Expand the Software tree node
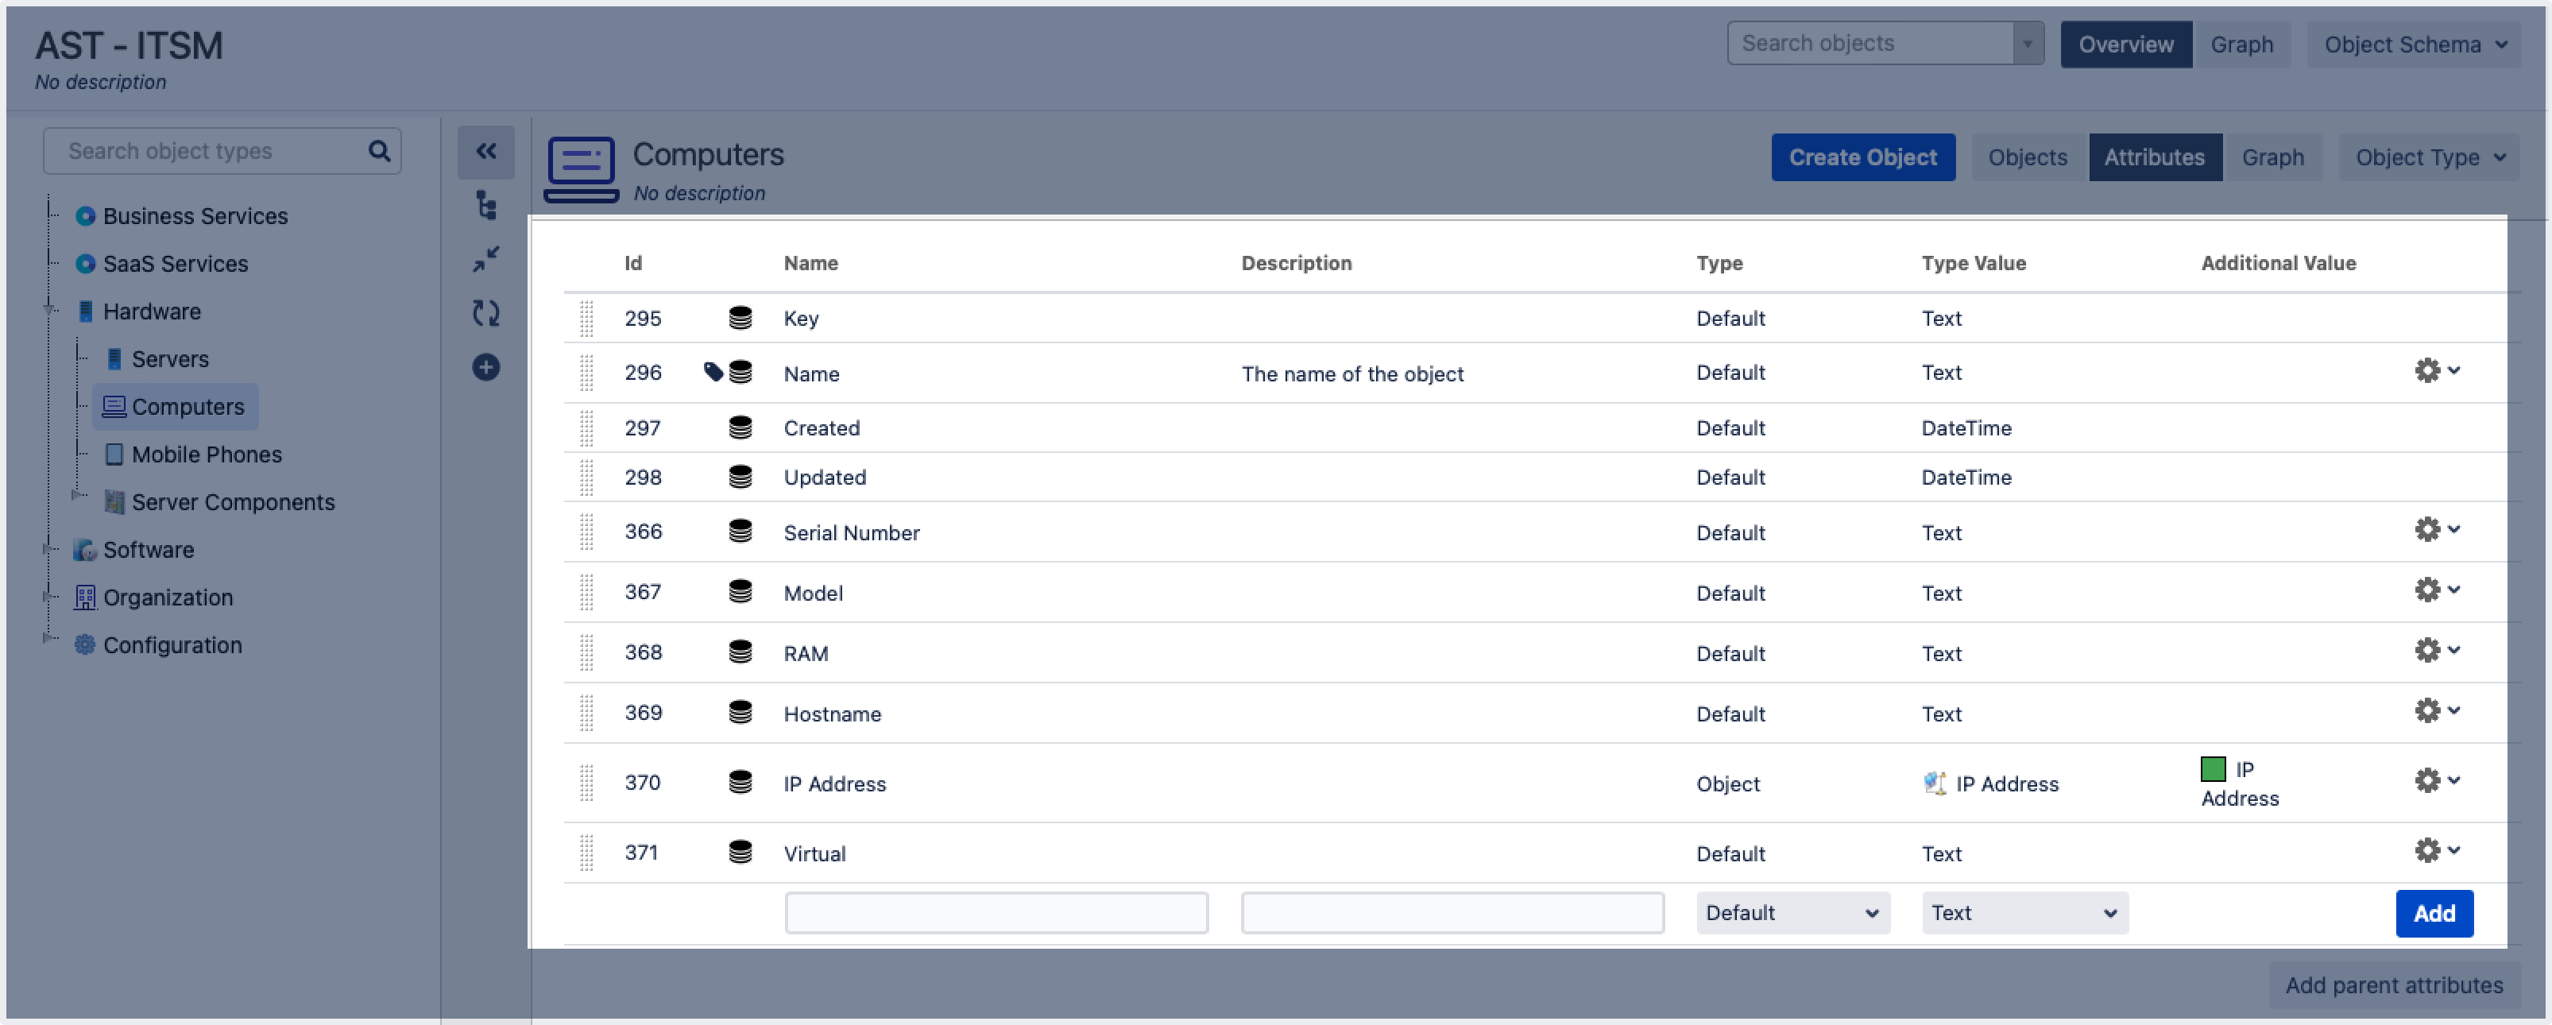 48,548
